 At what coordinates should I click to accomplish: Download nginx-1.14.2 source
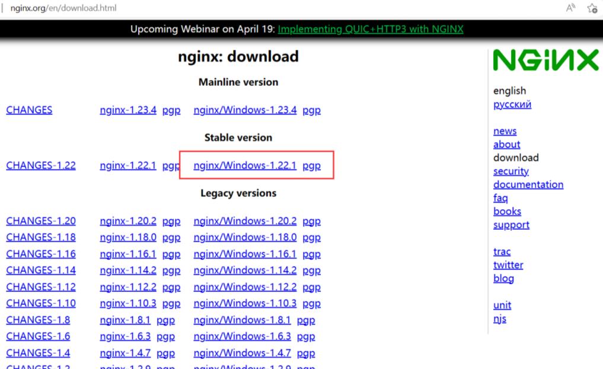pos(128,270)
